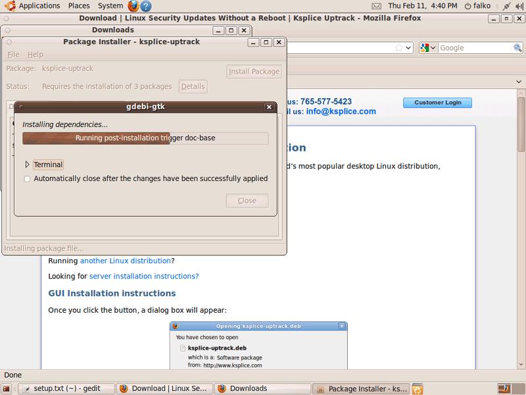Click the bookmark star in the URL bar
The height and width of the screenshot is (395, 526).
click(399, 48)
